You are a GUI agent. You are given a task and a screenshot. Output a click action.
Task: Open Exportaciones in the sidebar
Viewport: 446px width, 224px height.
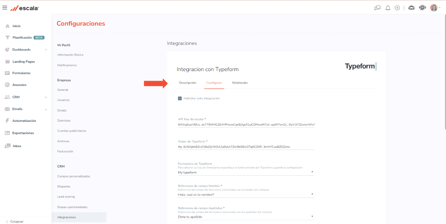pyautogui.click(x=23, y=133)
